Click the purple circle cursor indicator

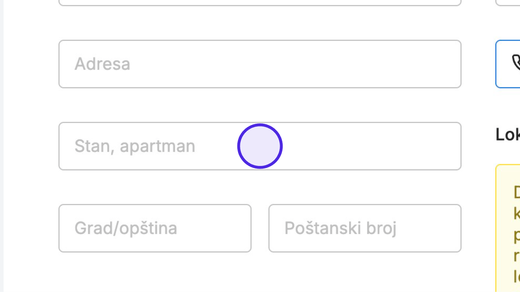(260, 146)
